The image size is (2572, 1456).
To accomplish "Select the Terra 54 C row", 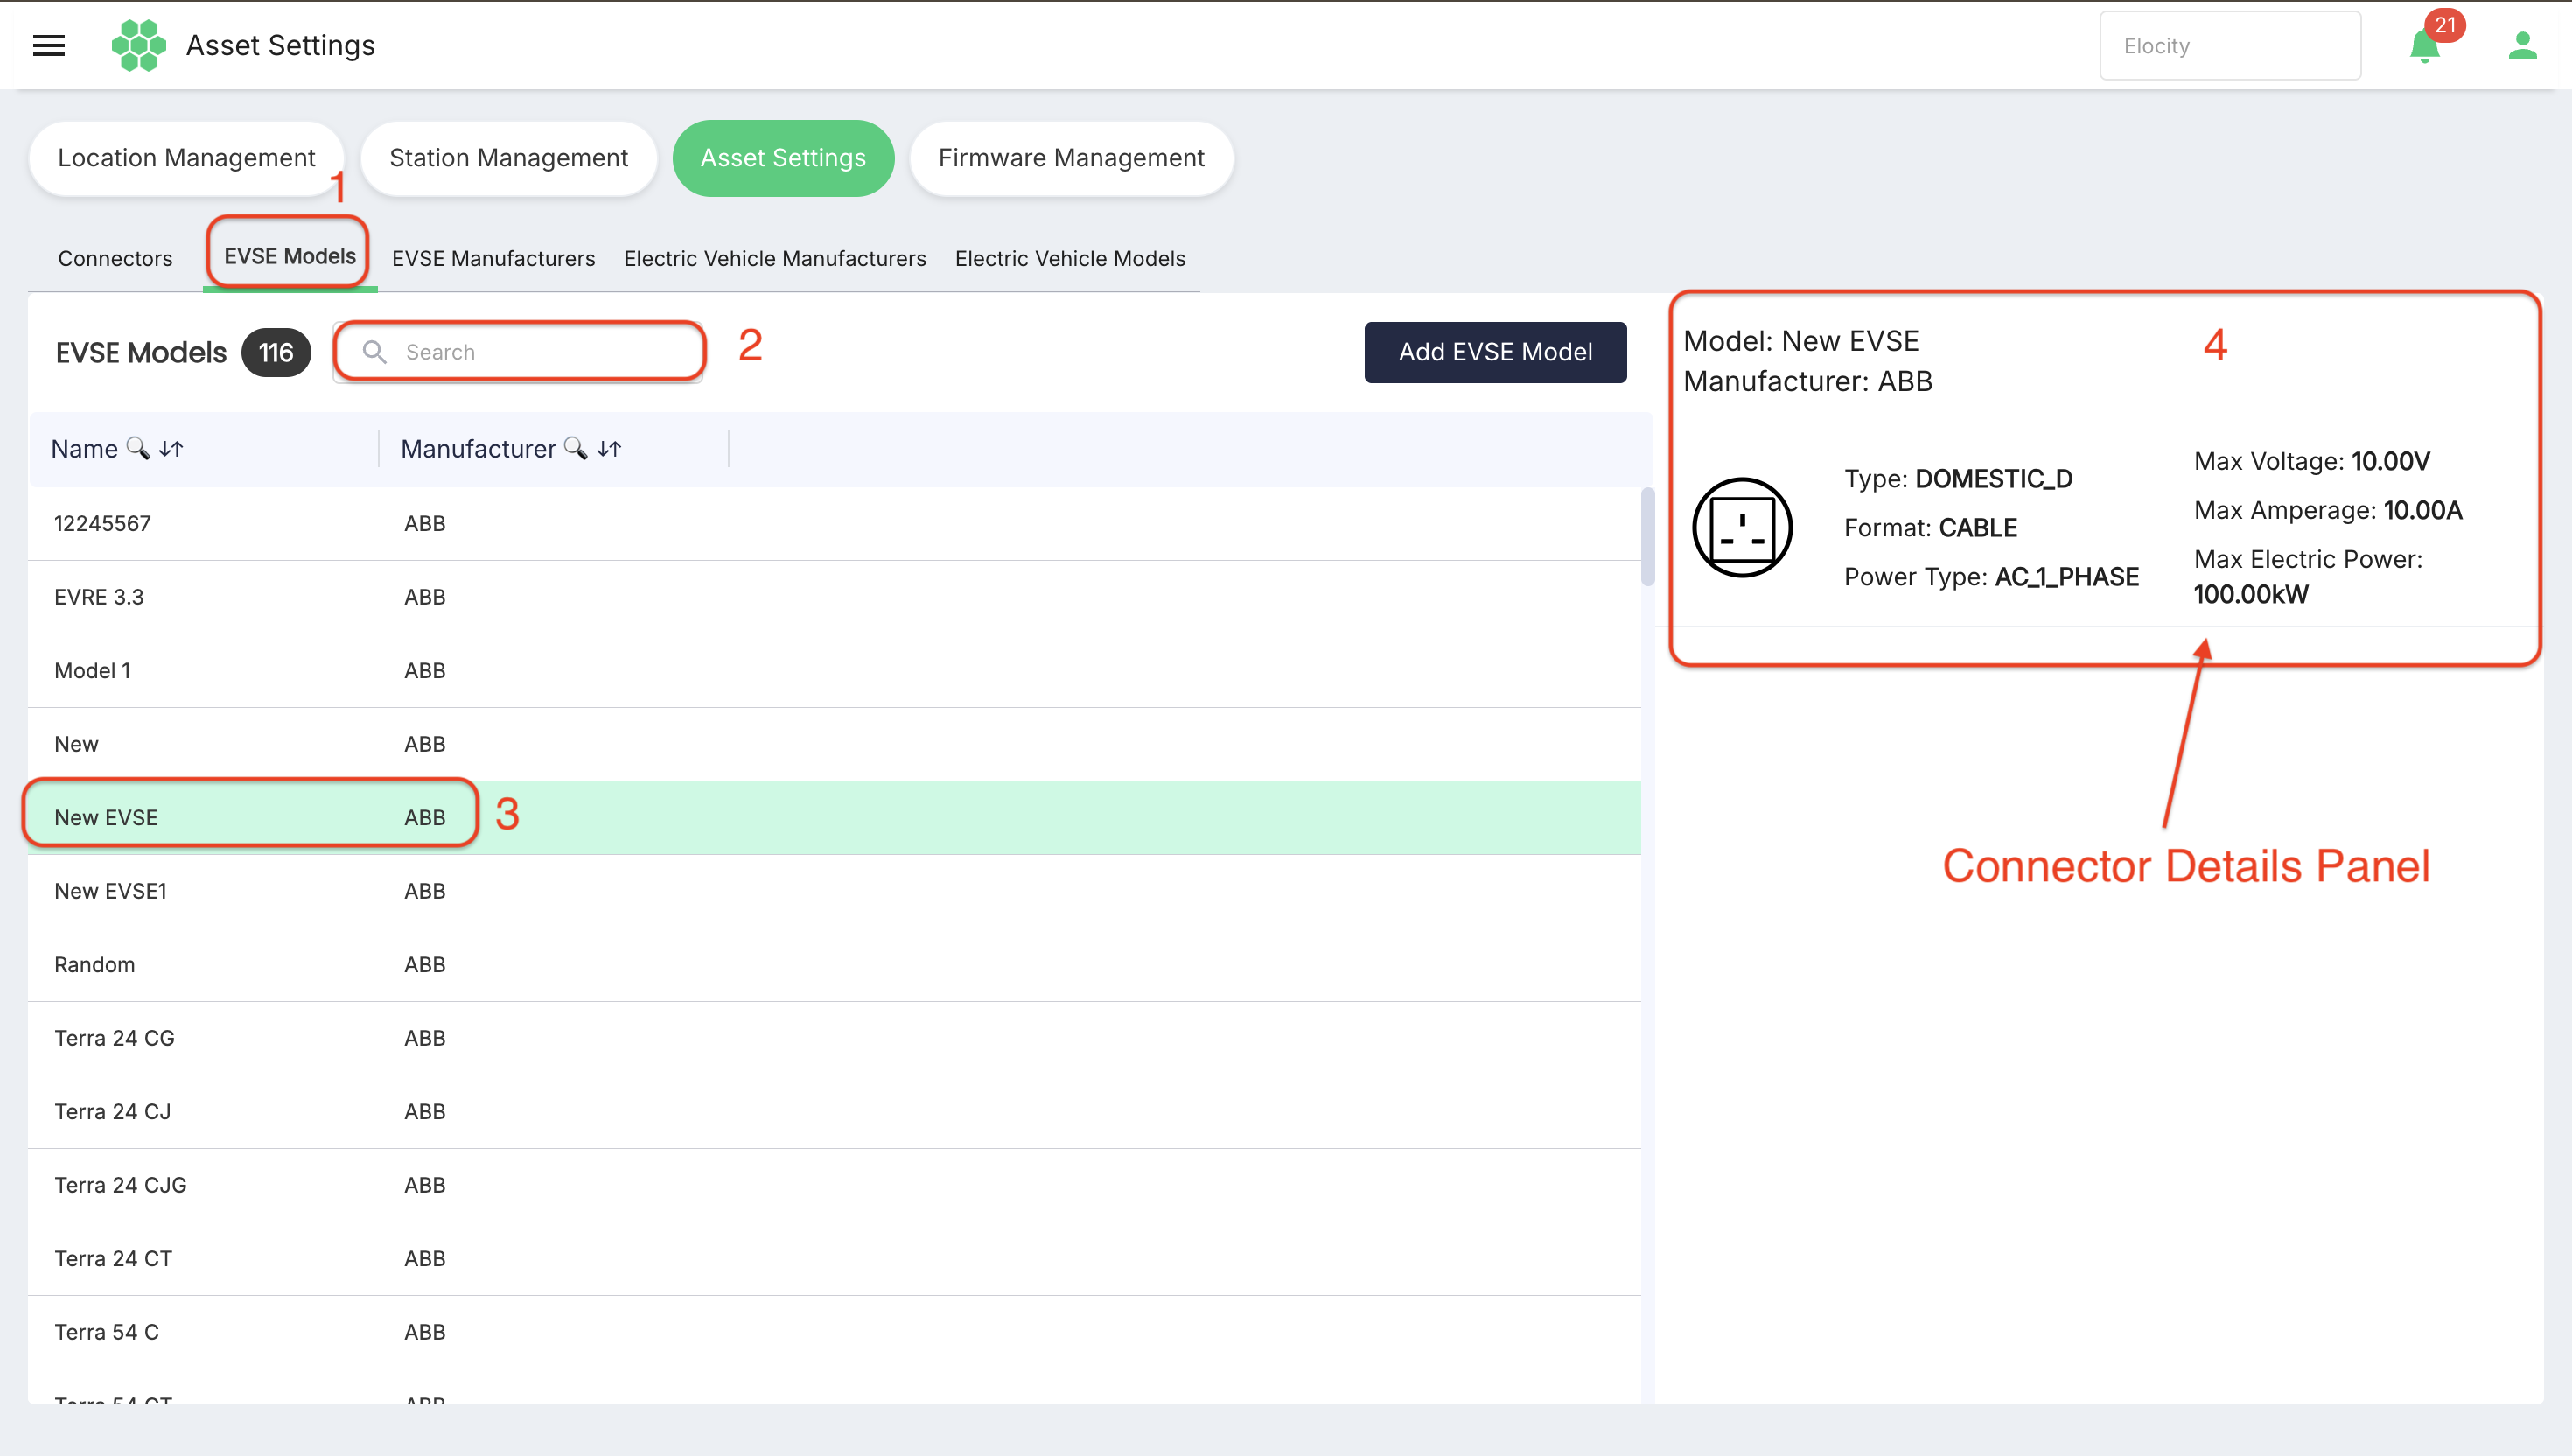I will point(835,1332).
